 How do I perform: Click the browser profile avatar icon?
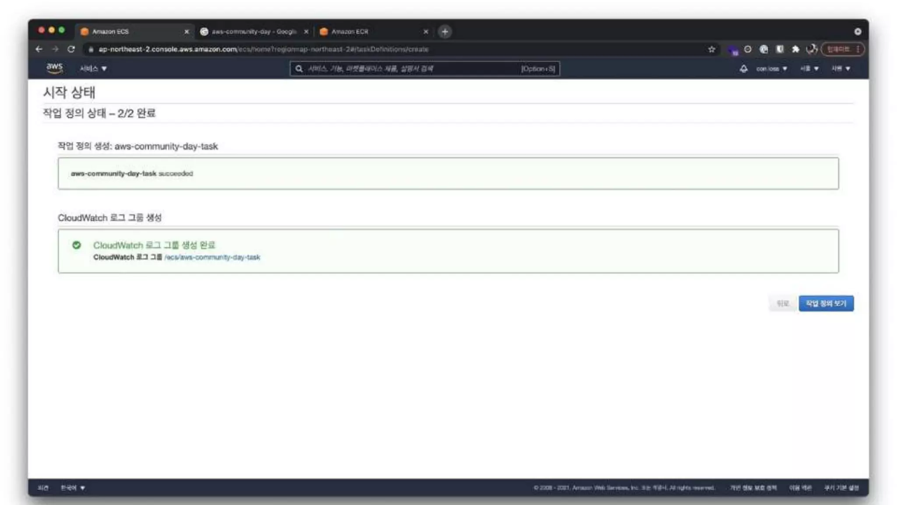click(811, 49)
